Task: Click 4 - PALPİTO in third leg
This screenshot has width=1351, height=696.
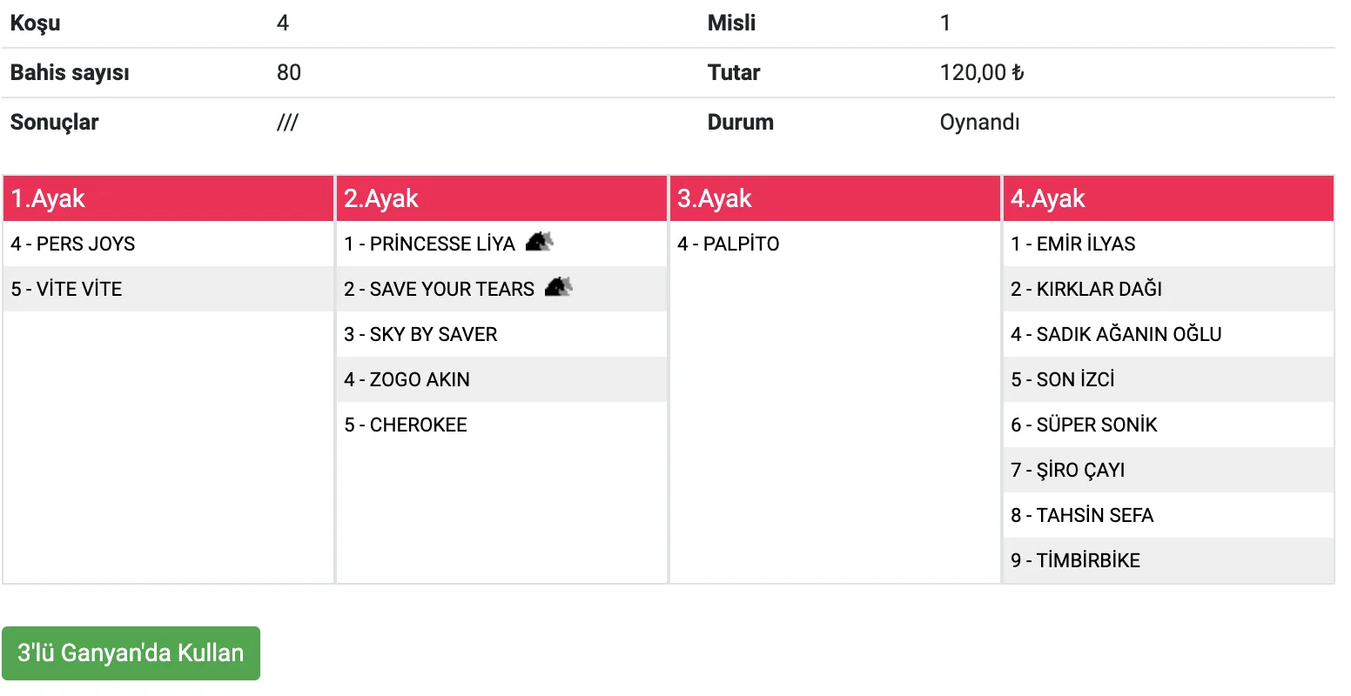Action: pos(729,244)
